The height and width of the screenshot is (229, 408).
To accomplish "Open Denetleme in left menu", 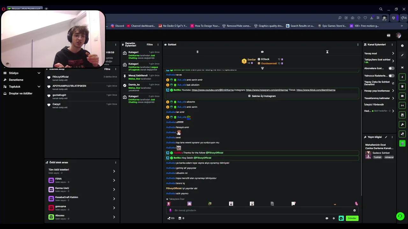I will (16, 80).
